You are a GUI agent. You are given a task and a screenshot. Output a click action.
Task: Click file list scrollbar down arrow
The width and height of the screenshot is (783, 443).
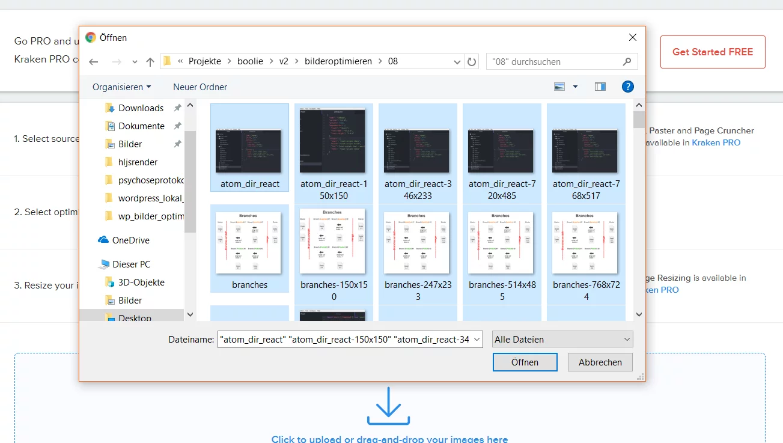click(639, 314)
